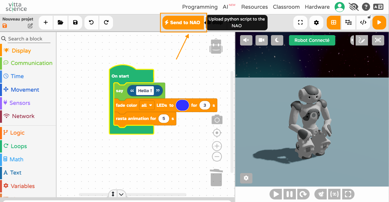Open the simulator debug bug icon
The image size is (389, 202).
(x=321, y=194)
